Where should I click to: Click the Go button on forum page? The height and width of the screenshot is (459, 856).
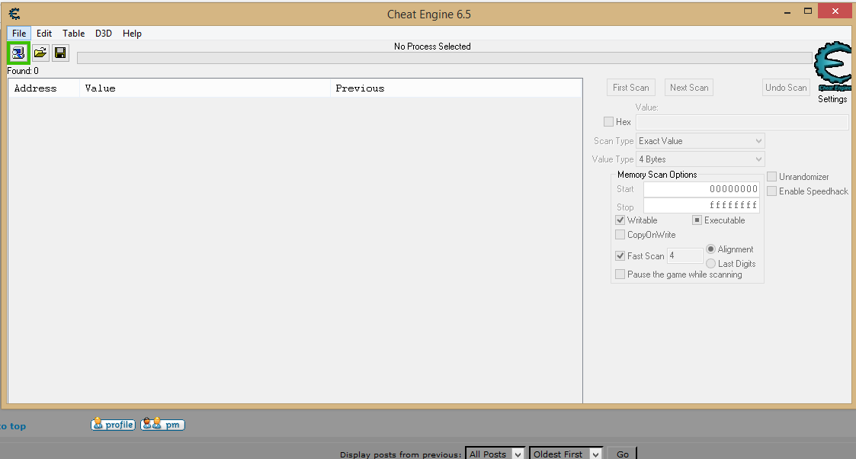(x=622, y=454)
